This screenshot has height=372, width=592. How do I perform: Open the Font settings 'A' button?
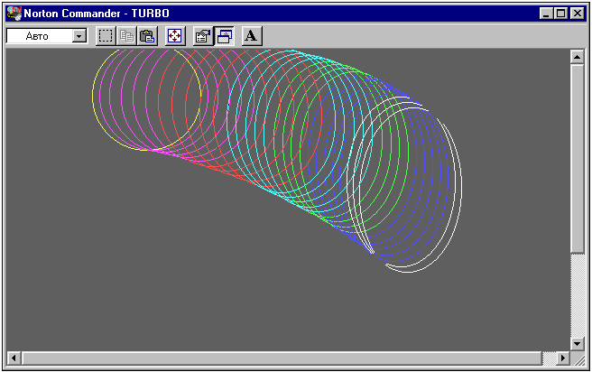point(252,36)
